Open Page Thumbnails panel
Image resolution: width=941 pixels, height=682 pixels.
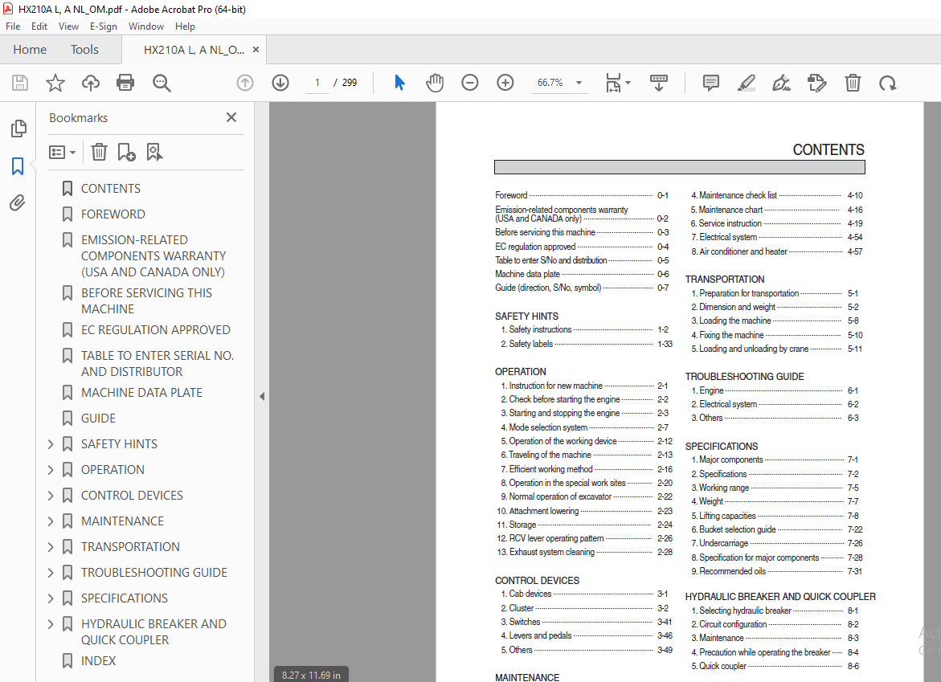coord(18,129)
